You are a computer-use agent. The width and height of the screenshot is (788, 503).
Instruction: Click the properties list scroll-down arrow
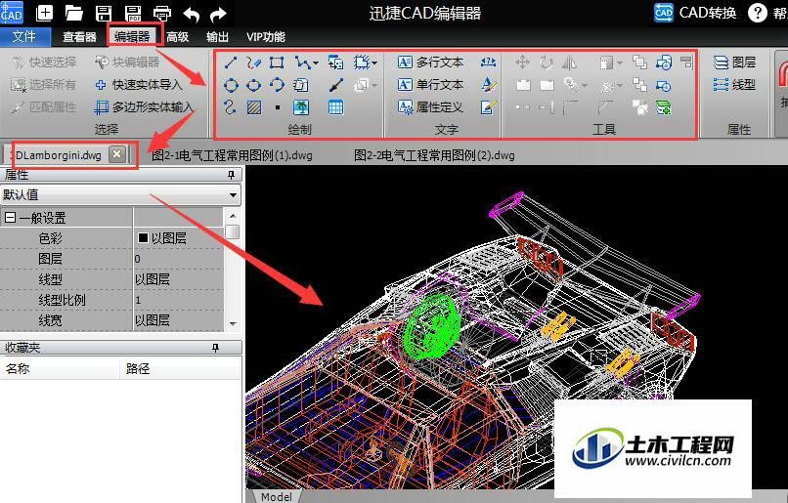233,324
